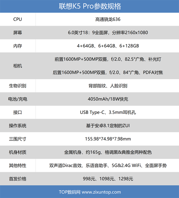Click the 后置1600MP rear camera line
Screen dimensions: 179x198
click(x=108, y=72)
